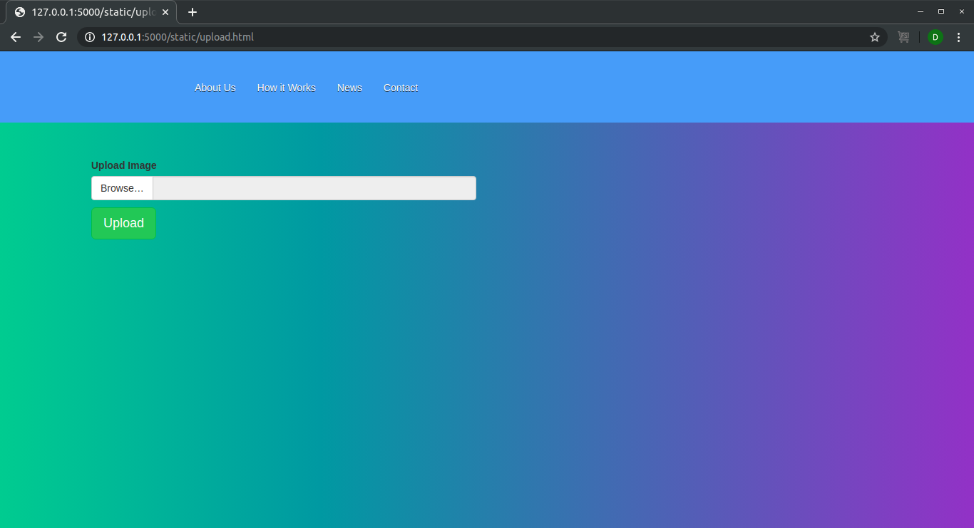Minimize the browser window
This screenshot has height=528, width=974.
pos(921,12)
